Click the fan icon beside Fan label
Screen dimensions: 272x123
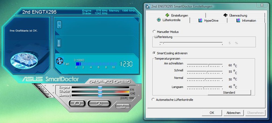[x=59, y=61]
